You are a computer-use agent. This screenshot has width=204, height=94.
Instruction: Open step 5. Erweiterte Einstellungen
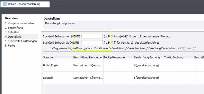(x=21, y=41)
